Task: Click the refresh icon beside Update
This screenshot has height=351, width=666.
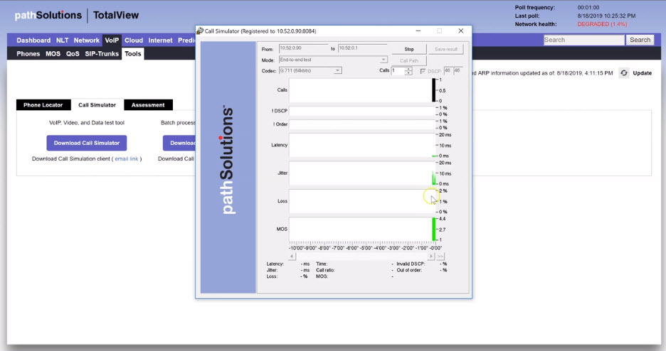Action: [623, 73]
